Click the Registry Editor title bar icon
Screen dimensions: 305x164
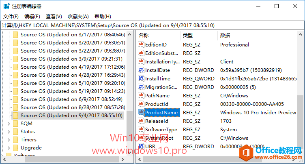coord(6,6)
